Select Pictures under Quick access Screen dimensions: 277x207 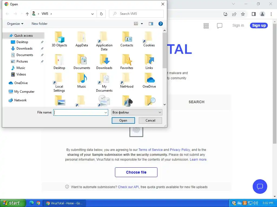(x=22, y=61)
